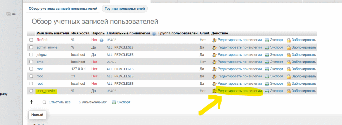
Task: Click export icon in admin_movie row
Action: [267, 47]
